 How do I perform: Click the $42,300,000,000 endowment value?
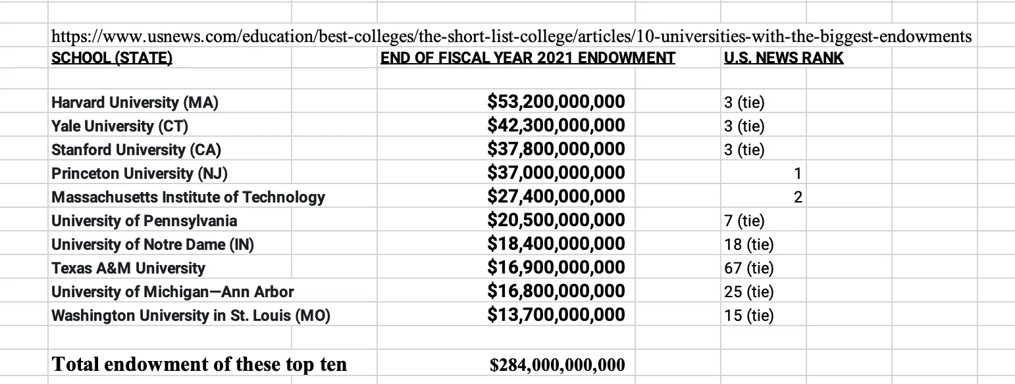[x=556, y=126]
